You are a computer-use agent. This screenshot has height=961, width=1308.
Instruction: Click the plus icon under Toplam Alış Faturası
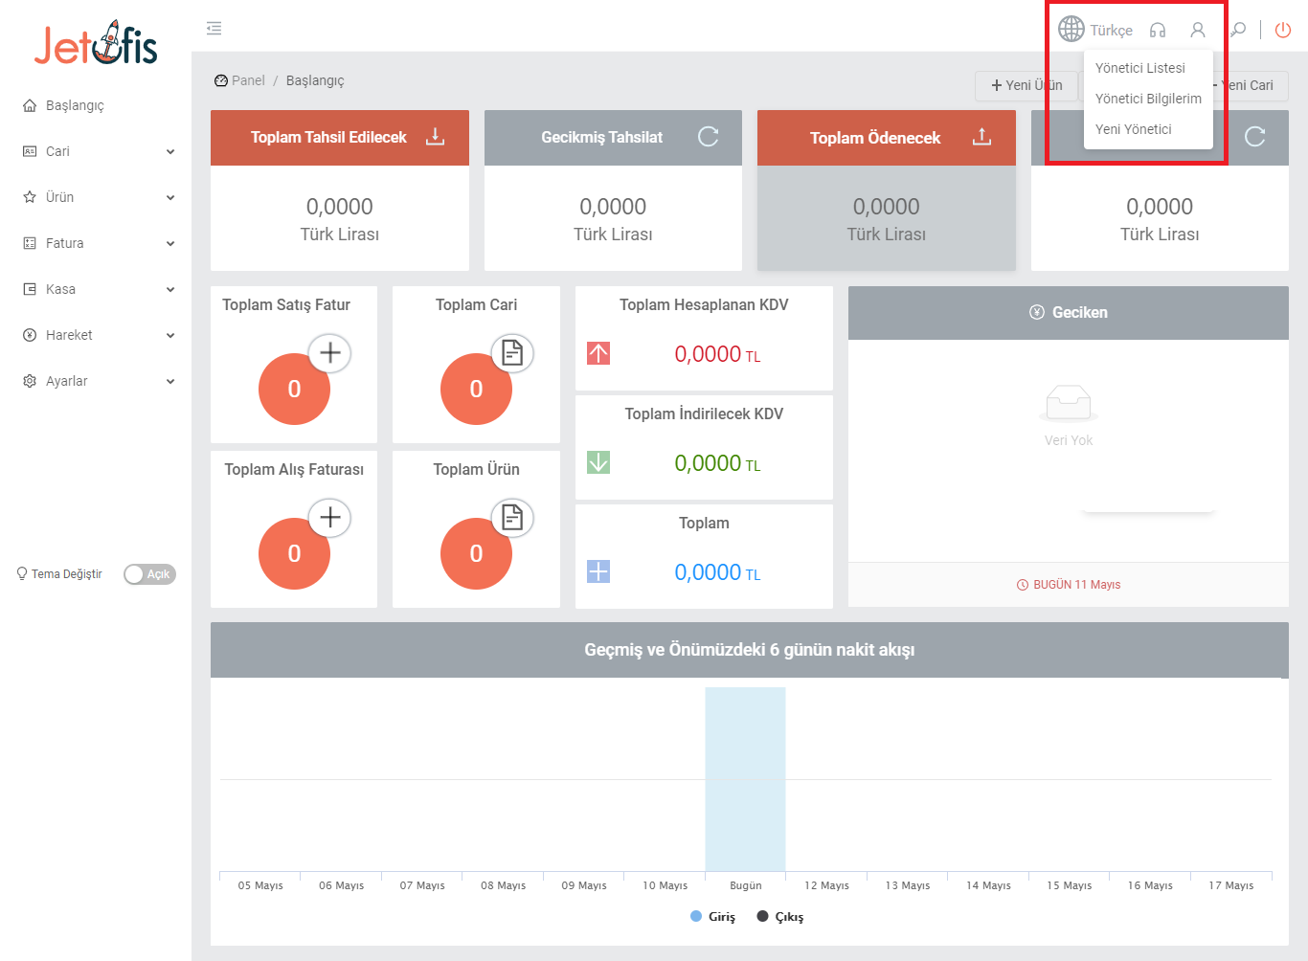330,517
